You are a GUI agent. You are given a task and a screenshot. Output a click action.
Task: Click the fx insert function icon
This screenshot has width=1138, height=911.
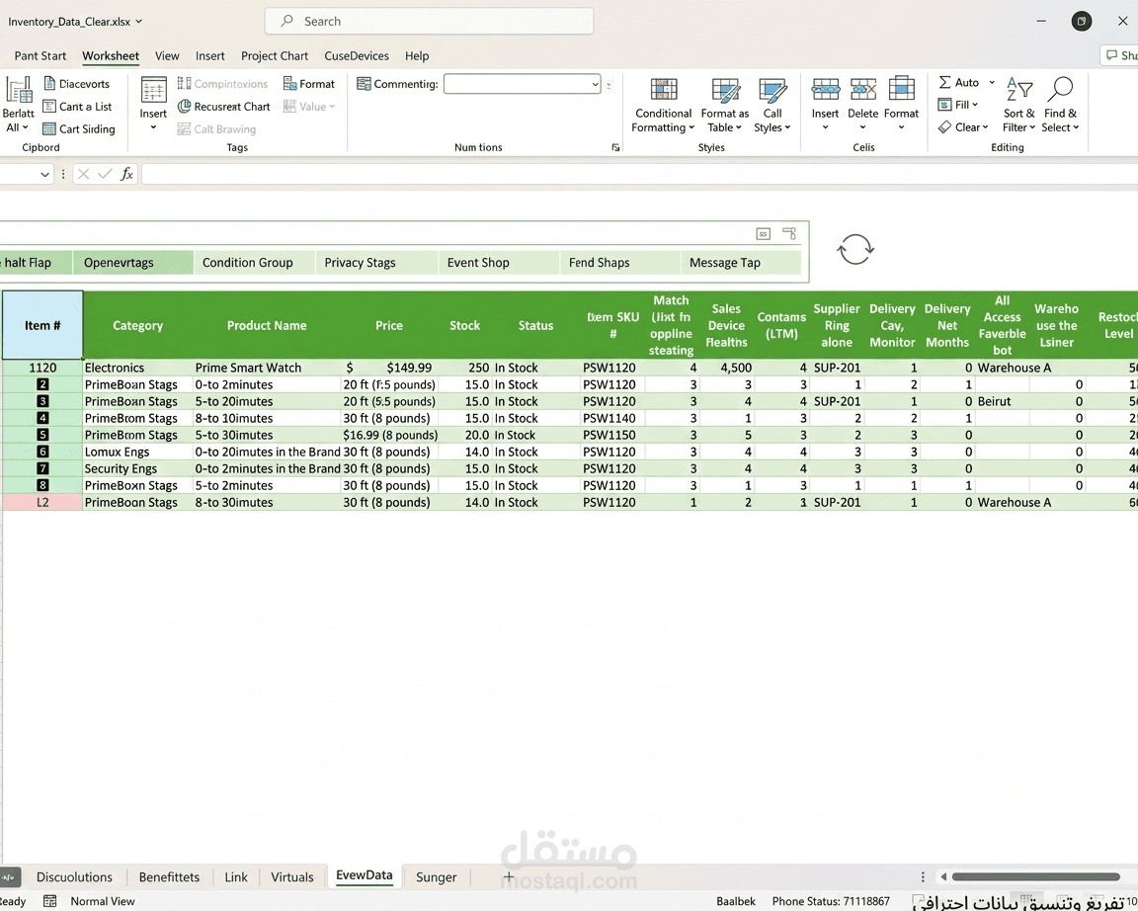[127, 174]
